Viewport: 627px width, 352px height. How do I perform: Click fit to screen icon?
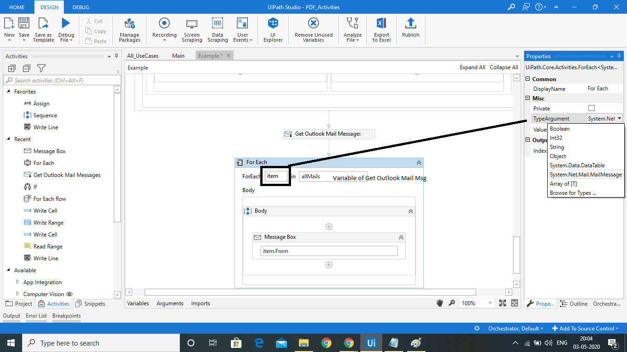tap(503, 303)
